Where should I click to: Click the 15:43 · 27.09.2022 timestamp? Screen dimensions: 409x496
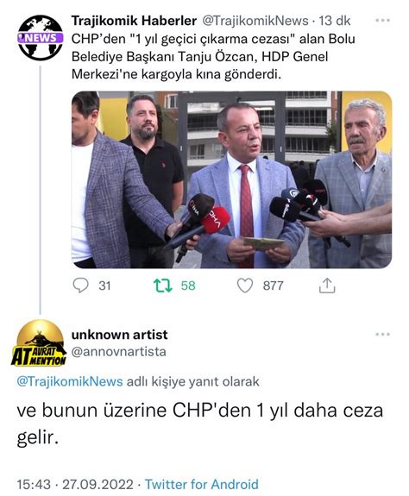[x=75, y=484]
